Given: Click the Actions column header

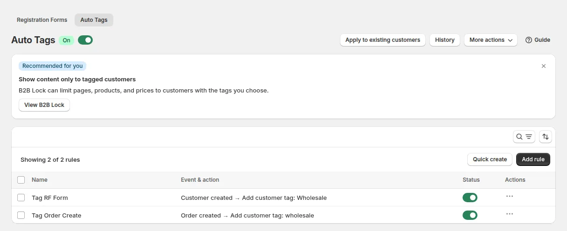Looking at the screenshot, I should (x=515, y=180).
